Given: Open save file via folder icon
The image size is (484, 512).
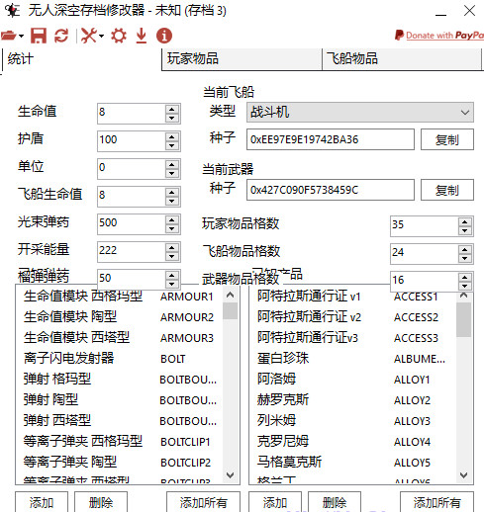Looking at the screenshot, I should point(9,36).
